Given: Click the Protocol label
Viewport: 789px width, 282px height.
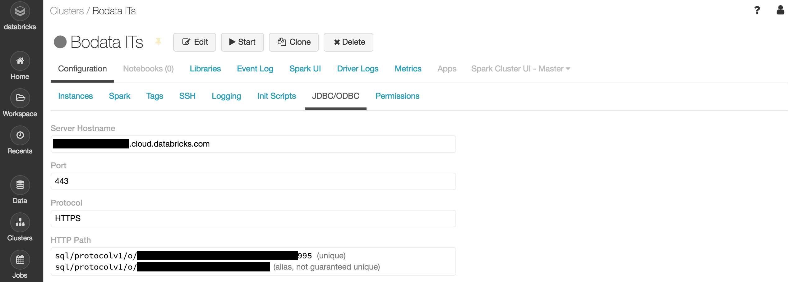Looking at the screenshot, I should pos(67,203).
